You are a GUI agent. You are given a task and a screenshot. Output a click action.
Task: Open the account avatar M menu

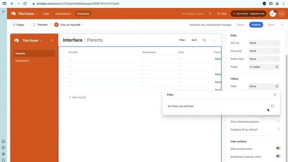tap(282, 13)
